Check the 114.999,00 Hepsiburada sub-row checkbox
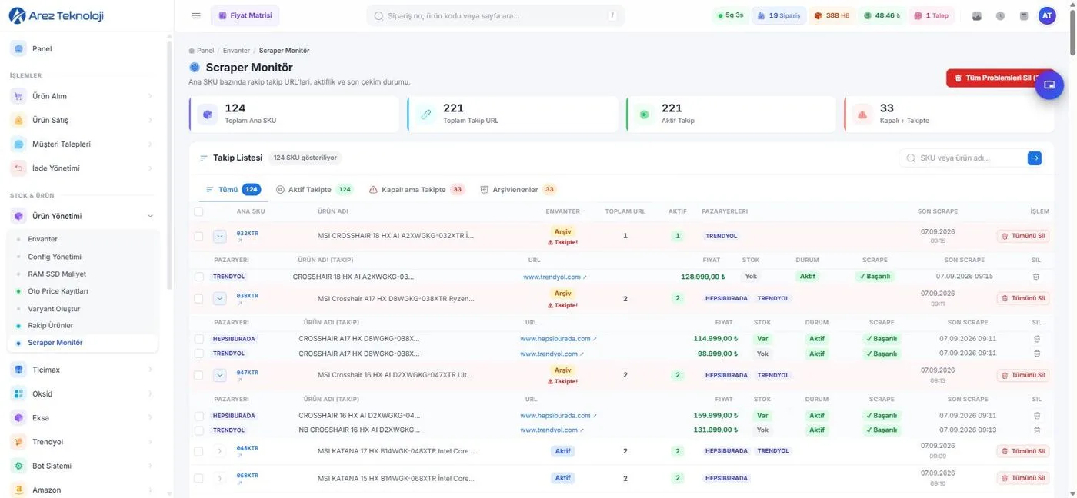The image size is (1077, 498). [198, 338]
